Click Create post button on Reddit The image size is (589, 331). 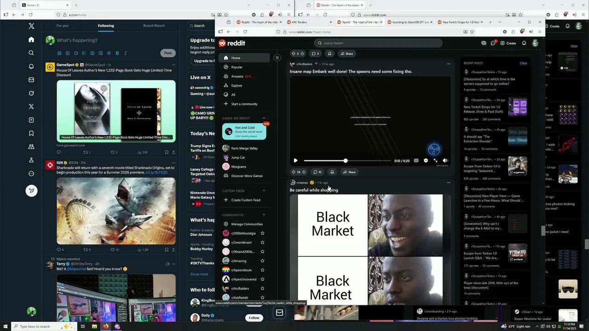[508, 43]
